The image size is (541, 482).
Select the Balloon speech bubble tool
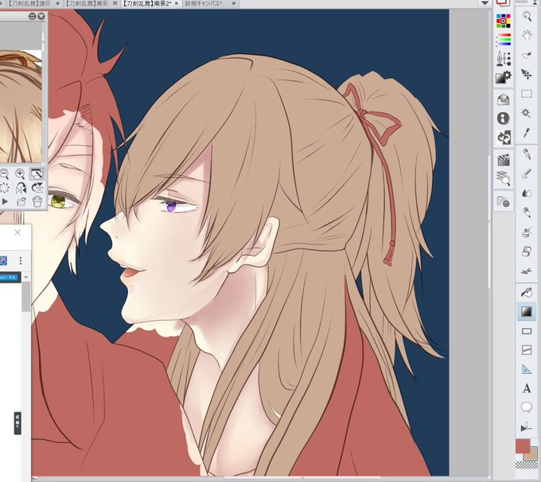coord(527,407)
